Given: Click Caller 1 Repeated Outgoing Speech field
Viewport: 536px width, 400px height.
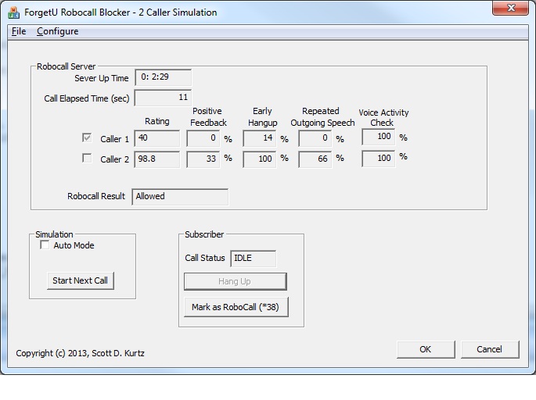Looking at the screenshot, I should coord(315,138).
